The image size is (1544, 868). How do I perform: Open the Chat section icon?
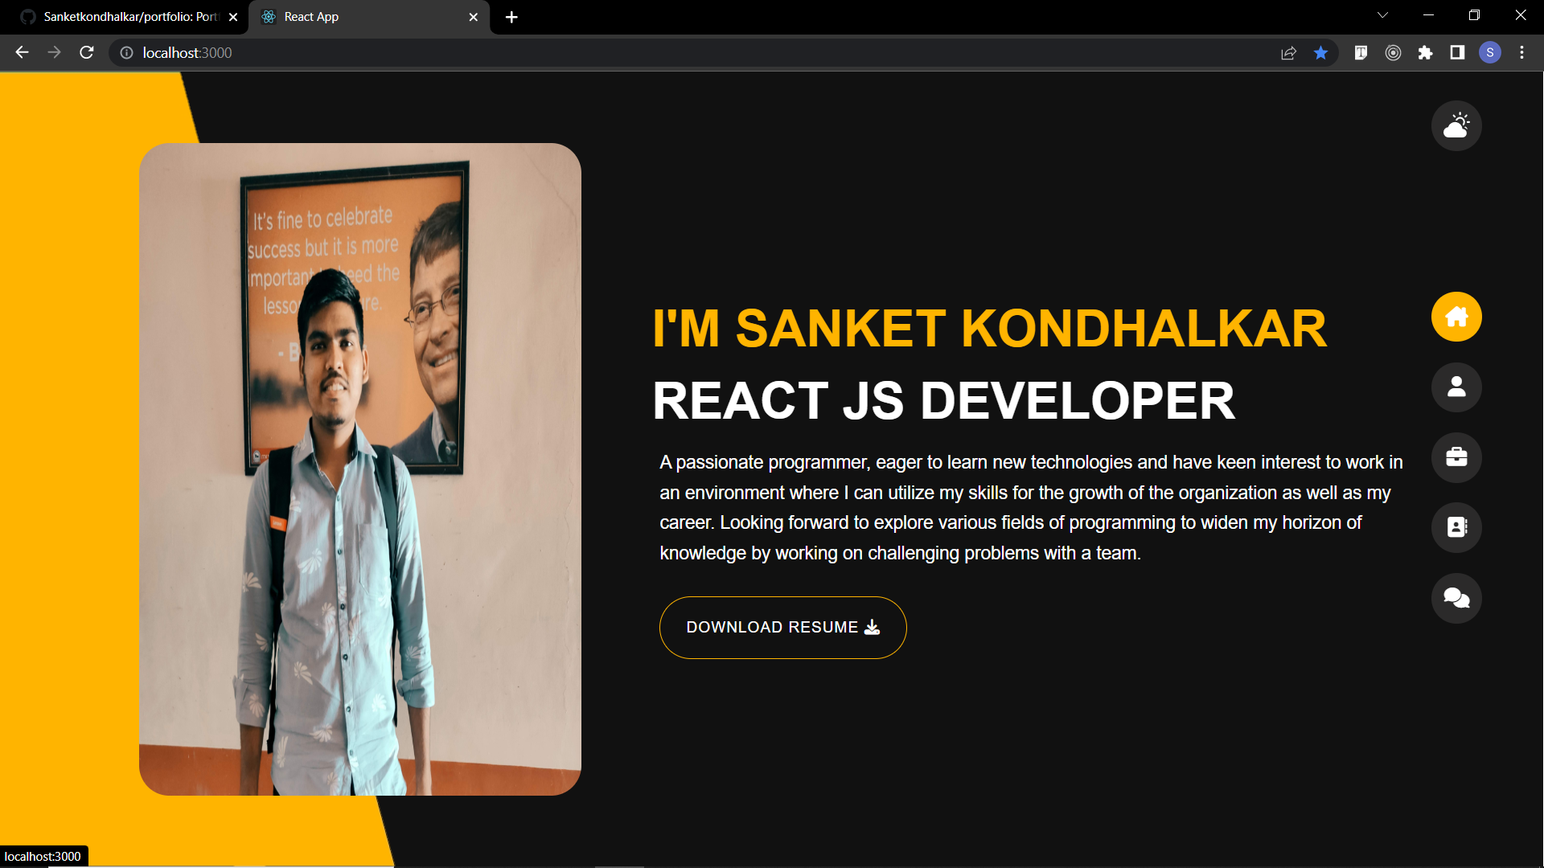(1456, 598)
